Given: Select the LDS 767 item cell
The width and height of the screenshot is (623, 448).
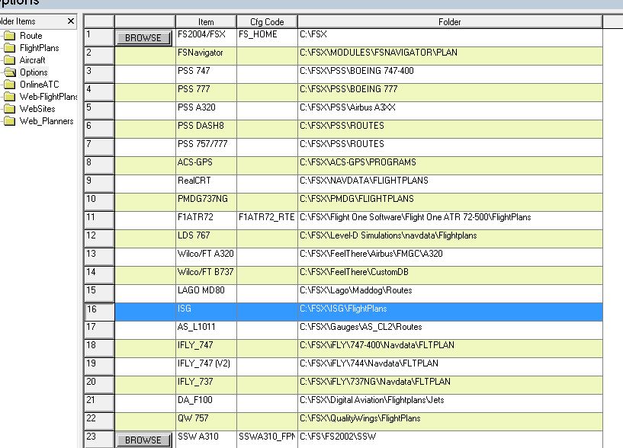Looking at the screenshot, I should pyautogui.click(x=206, y=238).
